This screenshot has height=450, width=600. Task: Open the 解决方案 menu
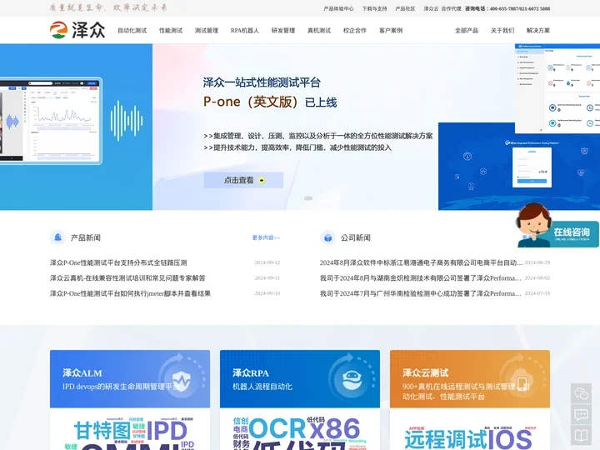pos(538,31)
